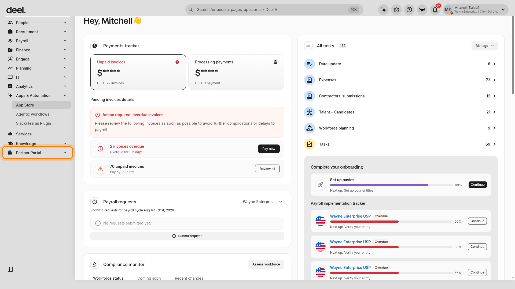Open Deel AI sparkle icon
The width and height of the screenshot is (515, 289).
click(x=384, y=10)
